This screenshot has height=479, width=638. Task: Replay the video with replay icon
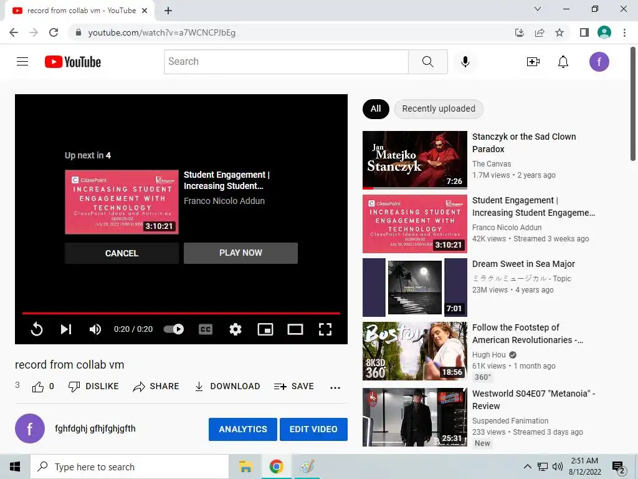point(37,329)
